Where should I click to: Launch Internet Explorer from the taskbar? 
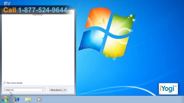coord(17,100)
